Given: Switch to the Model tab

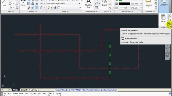Looking at the screenshot, I should tap(16, 90).
